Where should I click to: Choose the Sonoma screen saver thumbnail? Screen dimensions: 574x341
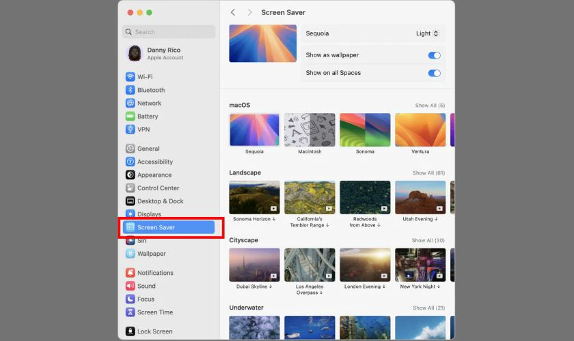365,130
